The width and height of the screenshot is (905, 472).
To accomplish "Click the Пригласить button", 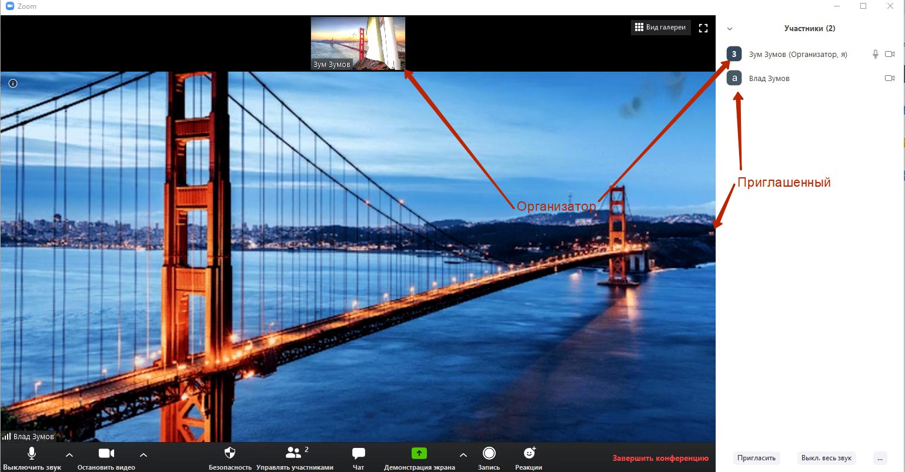I will point(757,458).
